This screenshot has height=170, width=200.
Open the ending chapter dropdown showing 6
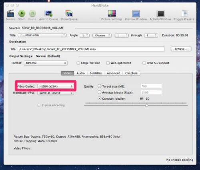click(151, 36)
